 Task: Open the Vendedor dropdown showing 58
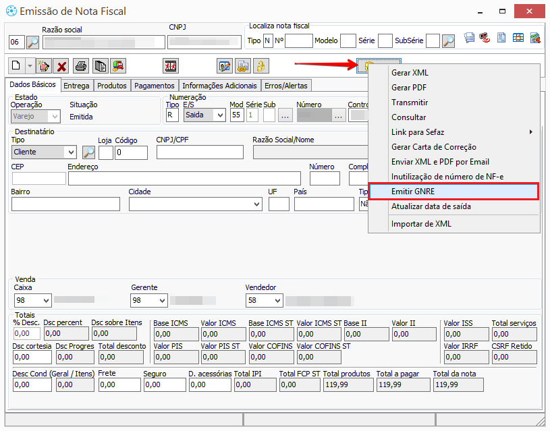276,300
